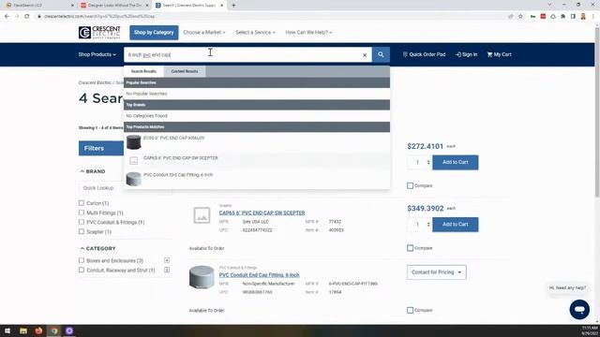
Task: Click the Sign In link
Action: 467,54
